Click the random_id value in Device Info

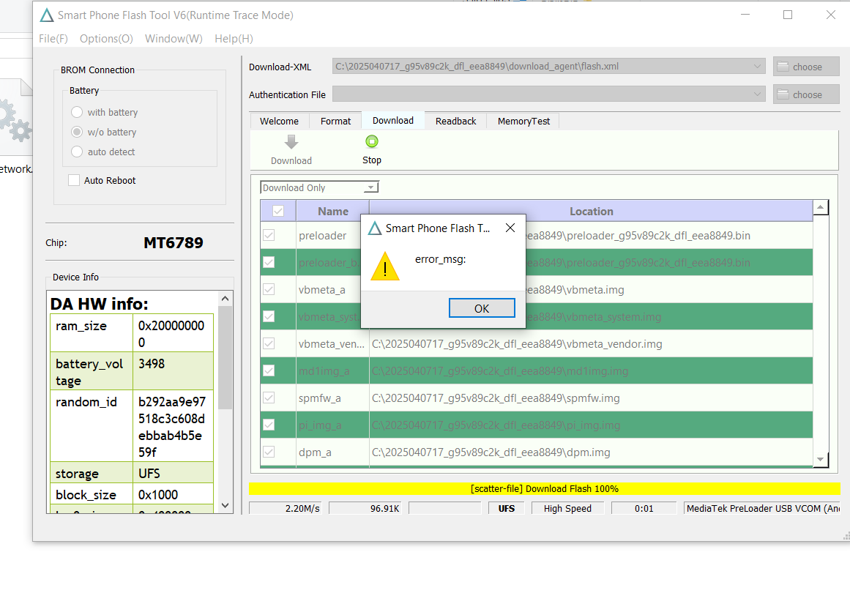(x=172, y=427)
